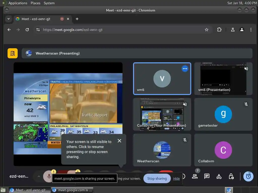Open a new browser tab
Image resolution: width=258 pixels, height=193 pixels.
77,19
